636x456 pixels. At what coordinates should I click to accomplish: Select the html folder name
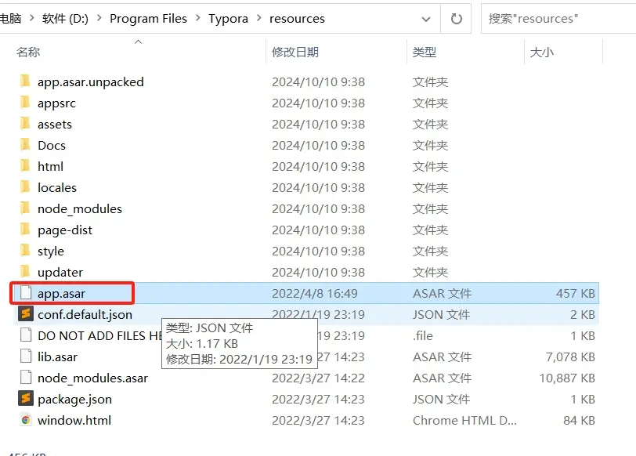(x=50, y=166)
